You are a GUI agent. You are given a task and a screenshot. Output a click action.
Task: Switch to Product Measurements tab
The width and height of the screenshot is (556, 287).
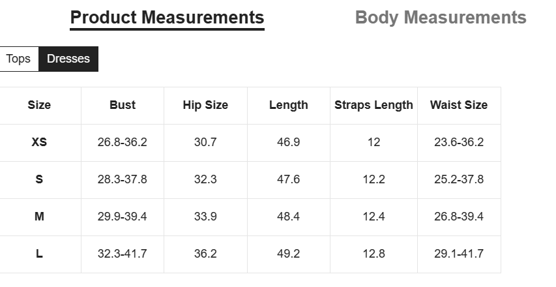167,18
